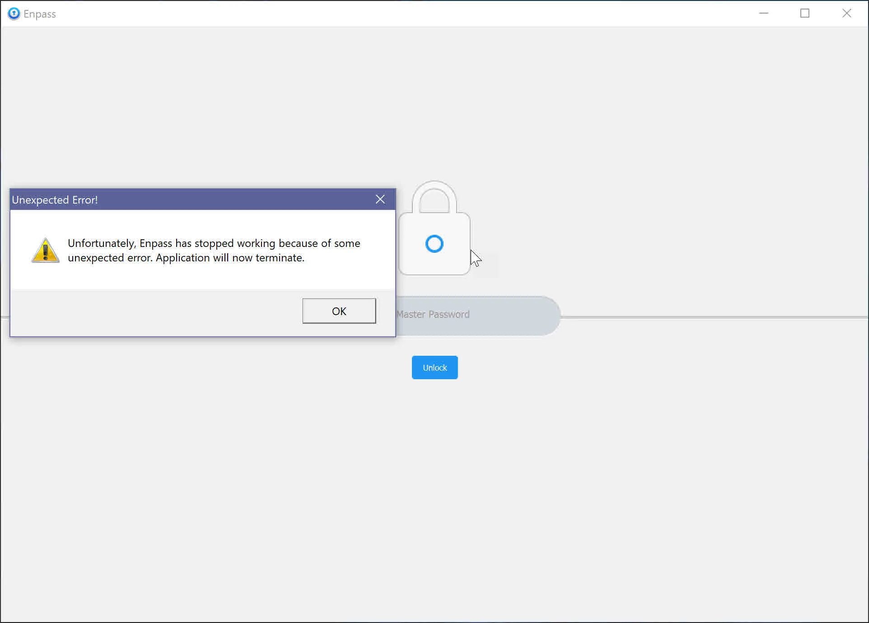
Task: Close the Unexpected Error dialog with X
Action: pos(380,200)
